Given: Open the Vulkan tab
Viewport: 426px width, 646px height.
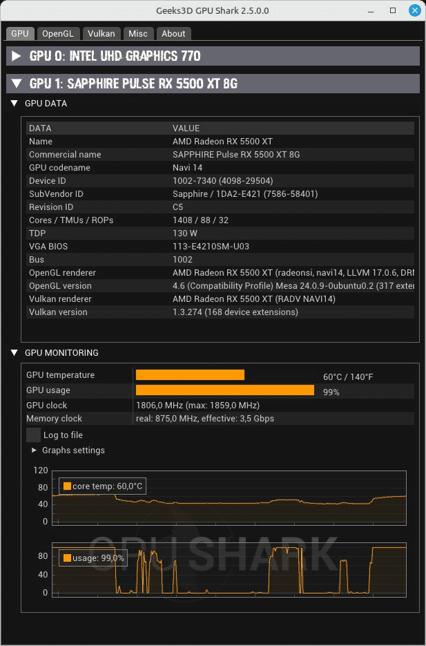Looking at the screenshot, I should pos(101,33).
